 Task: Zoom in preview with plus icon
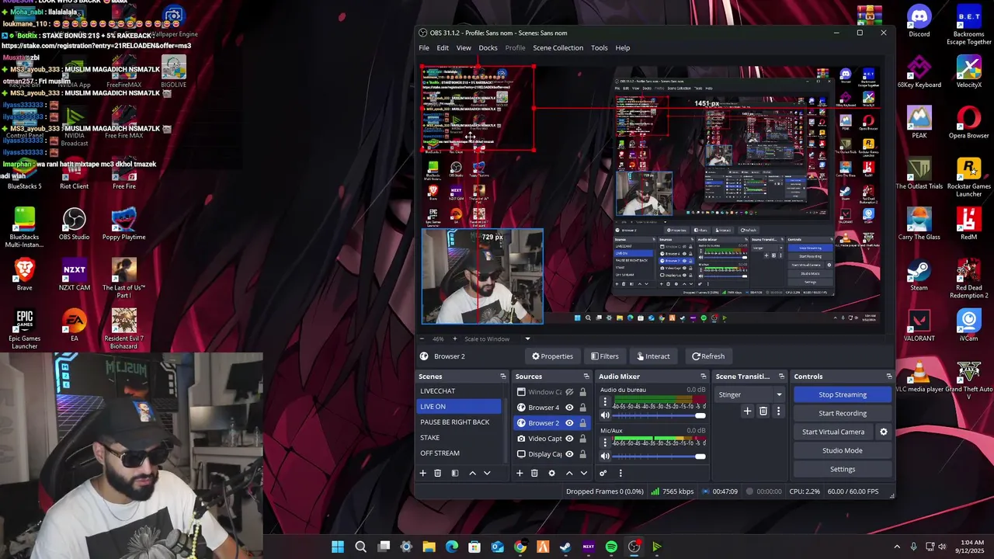[x=457, y=339]
